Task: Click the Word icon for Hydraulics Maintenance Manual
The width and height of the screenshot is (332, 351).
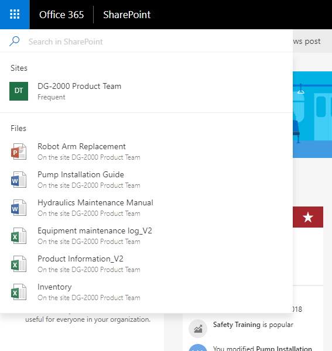Action: (x=19, y=208)
